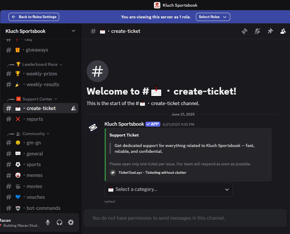Click hashtag icon in channel header
Viewport: 290px width, 234px height.
(x=93, y=31)
